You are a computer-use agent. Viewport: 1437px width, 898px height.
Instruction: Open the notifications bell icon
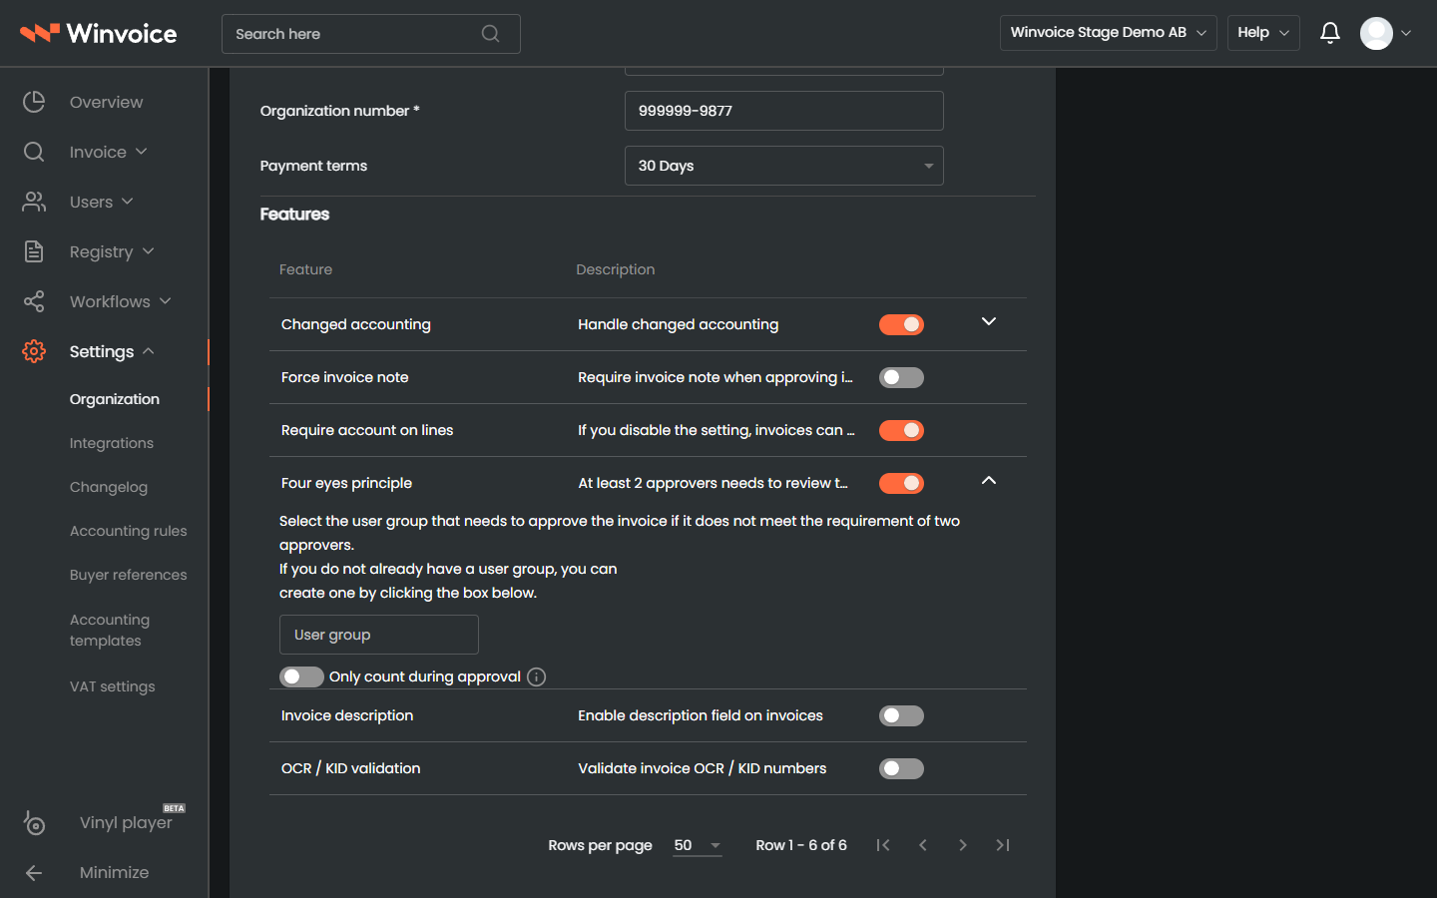pos(1329,33)
